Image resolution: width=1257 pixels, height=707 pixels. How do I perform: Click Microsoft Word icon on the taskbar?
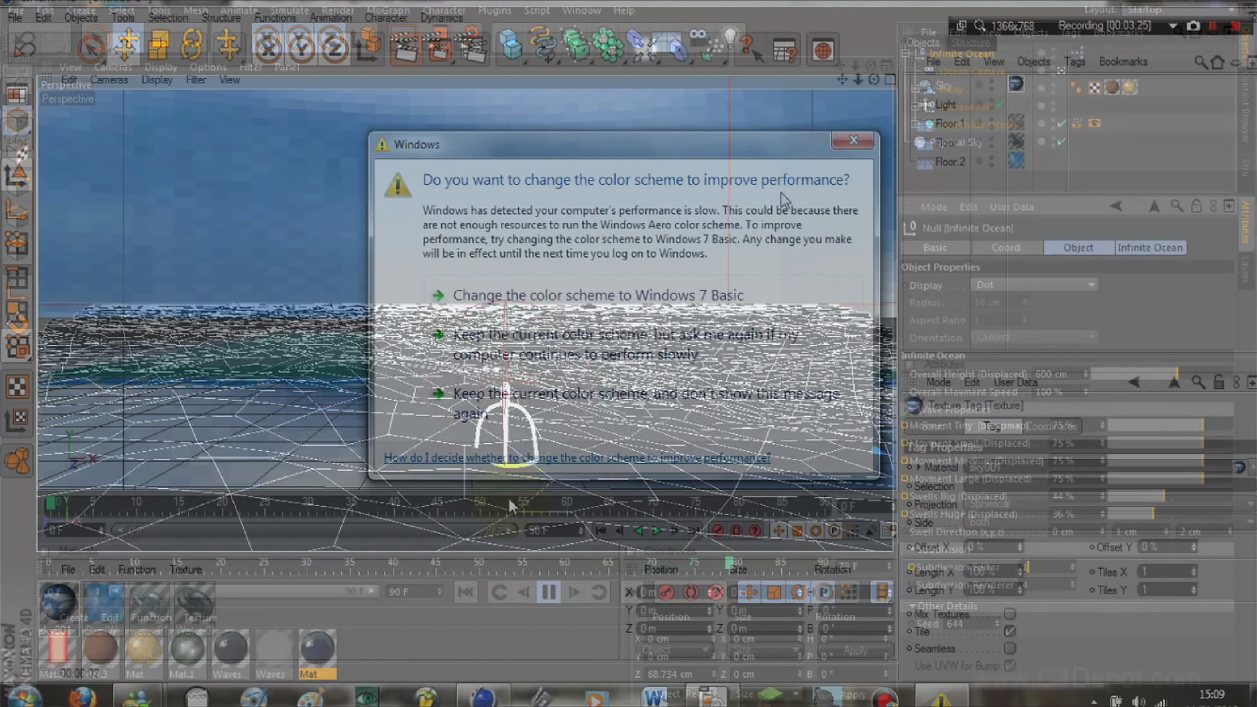pyautogui.click(x=654, y=696)
